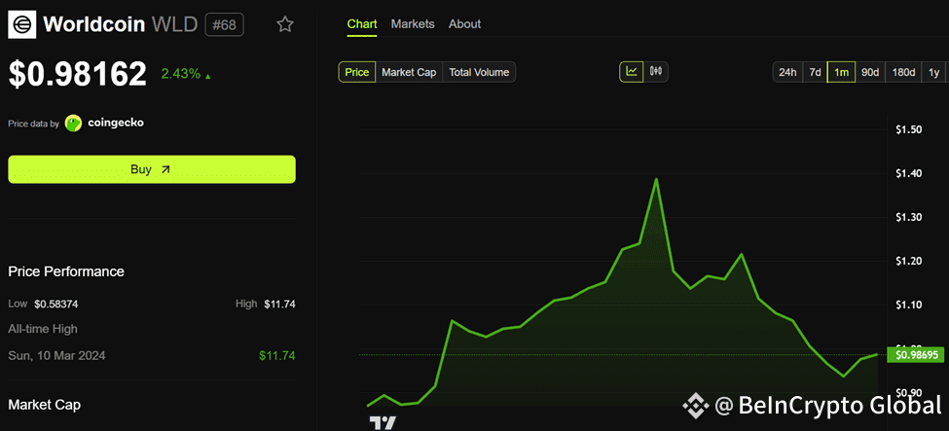The width and height of the screenshot is (949, 431).
Task: Switch to line chart view icon
Action: (x=632, y=71)
